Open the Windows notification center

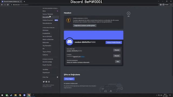[x=170, y=95]
